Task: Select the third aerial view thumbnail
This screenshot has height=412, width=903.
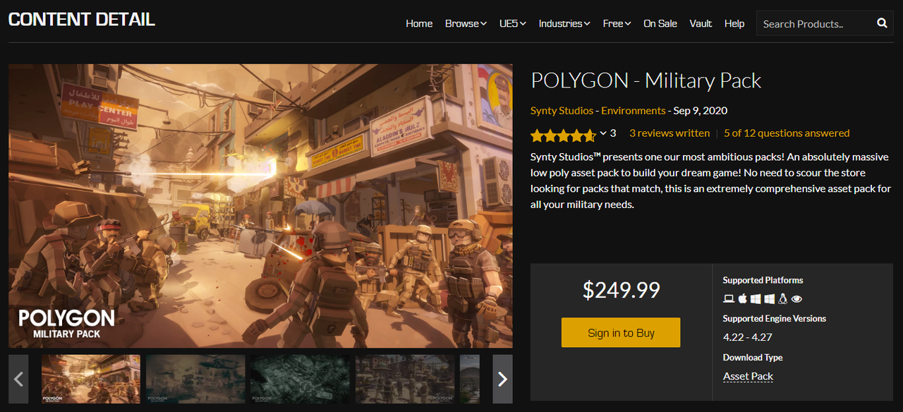Action: pos(300,380)
